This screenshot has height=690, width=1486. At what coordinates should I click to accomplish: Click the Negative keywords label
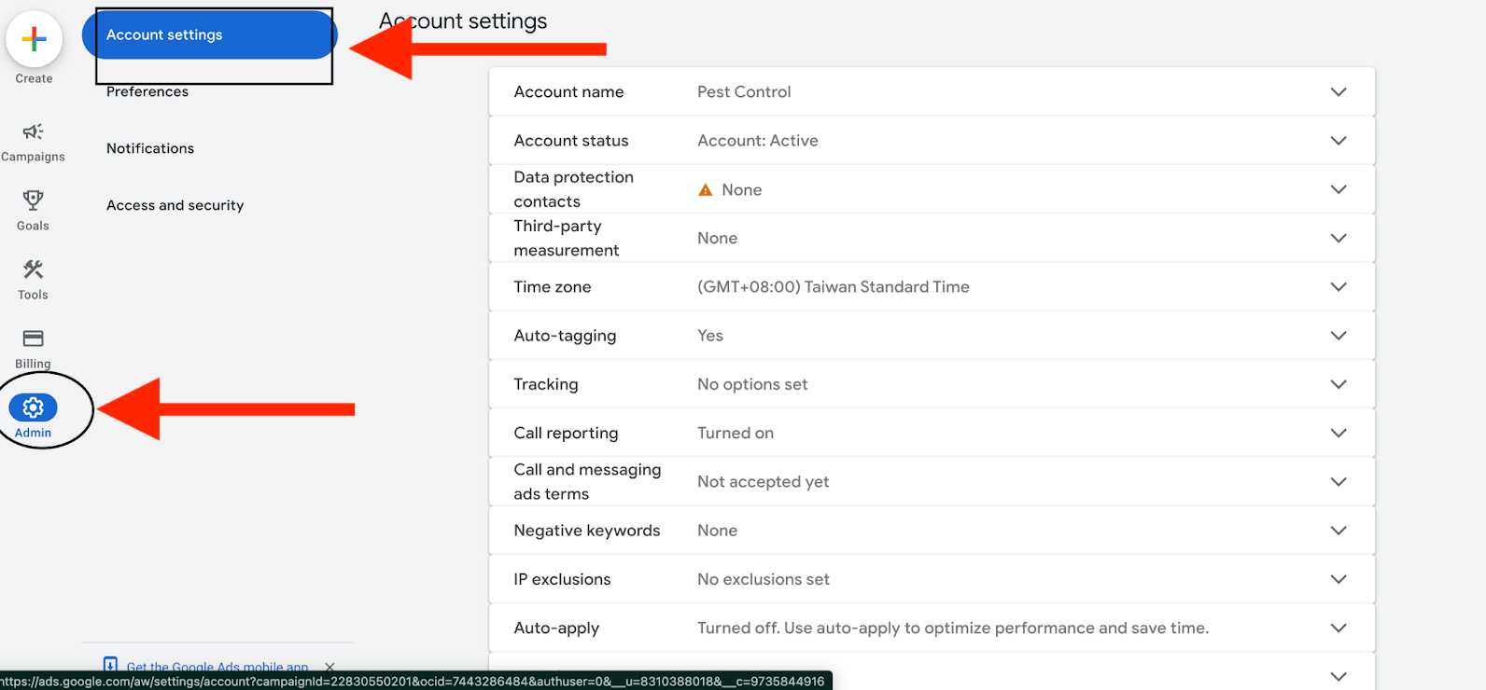pyautogui.click(x=587, y=531)
